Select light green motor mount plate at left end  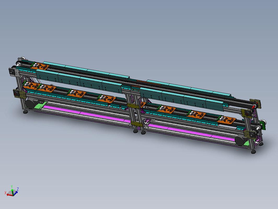click(40, 105)
